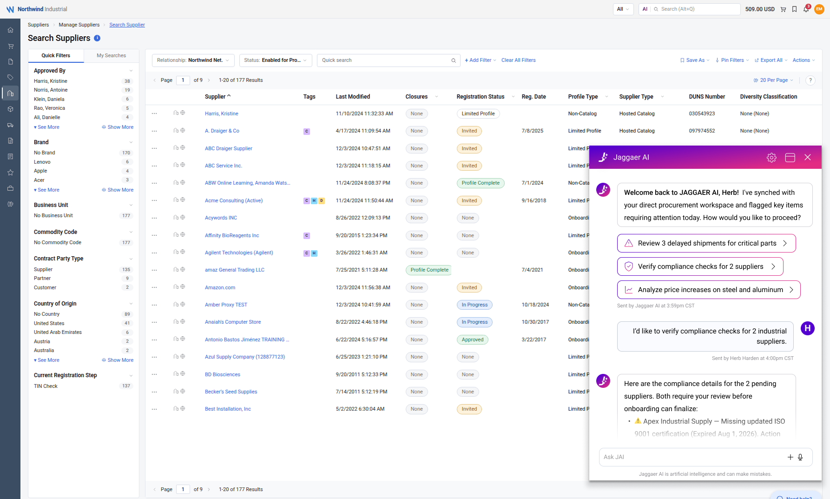Collapse the Country of Origin filter section
The height and width of the screenshot is (499, 830).
131,304
